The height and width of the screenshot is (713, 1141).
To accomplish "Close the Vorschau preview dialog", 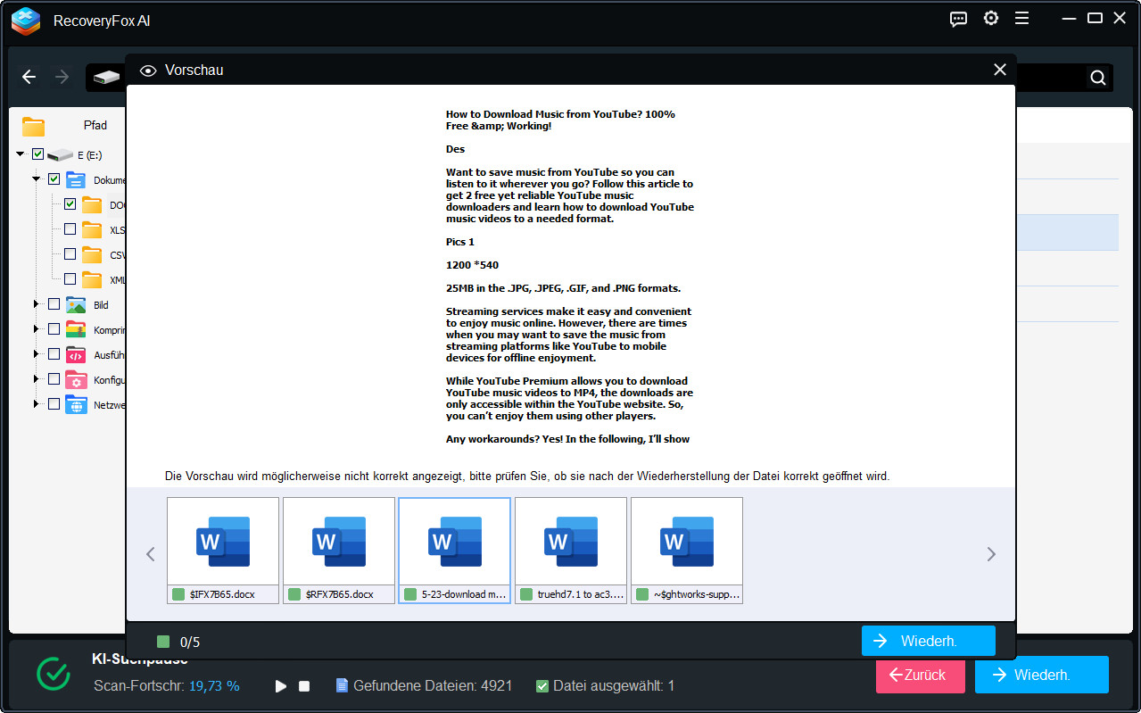I will pos(1000,70).
